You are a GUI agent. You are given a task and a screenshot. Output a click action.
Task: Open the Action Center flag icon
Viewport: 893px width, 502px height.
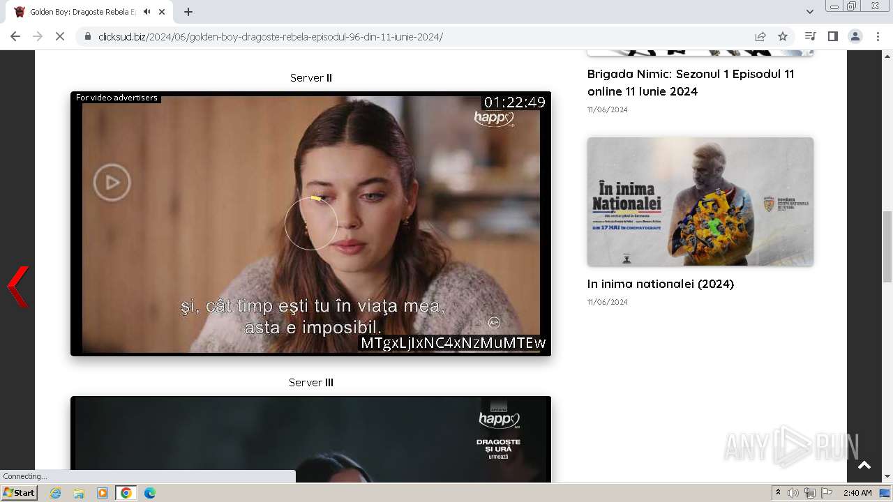[827, 493]
